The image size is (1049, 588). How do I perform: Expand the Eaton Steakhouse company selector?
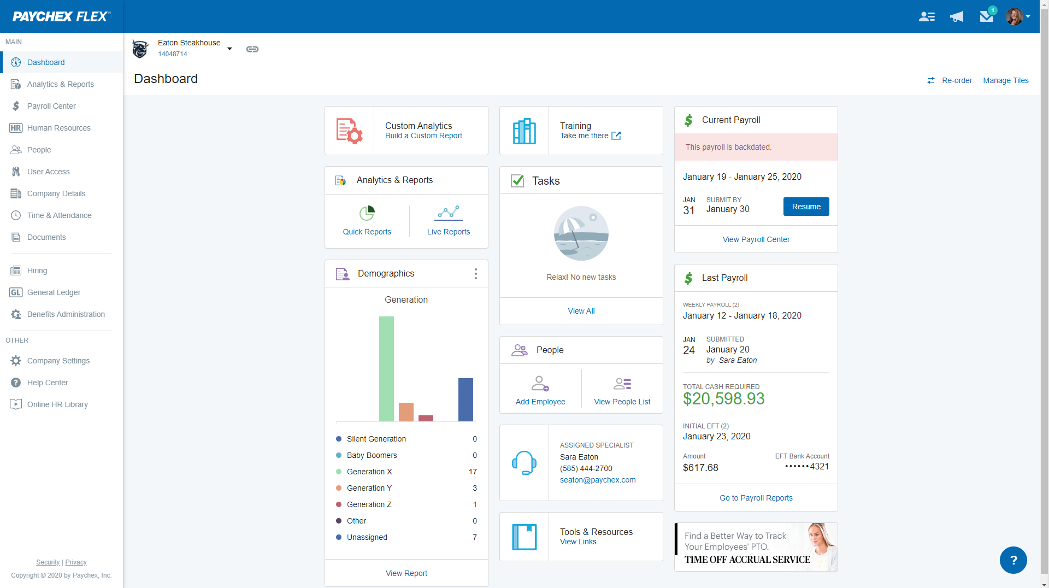230,49
